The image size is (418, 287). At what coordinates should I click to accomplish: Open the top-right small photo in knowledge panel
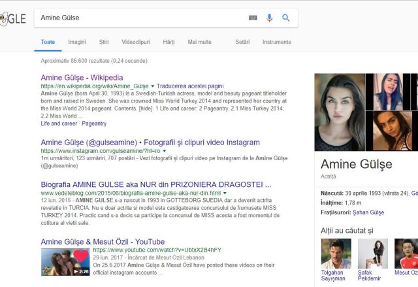[x=388, y=92]
